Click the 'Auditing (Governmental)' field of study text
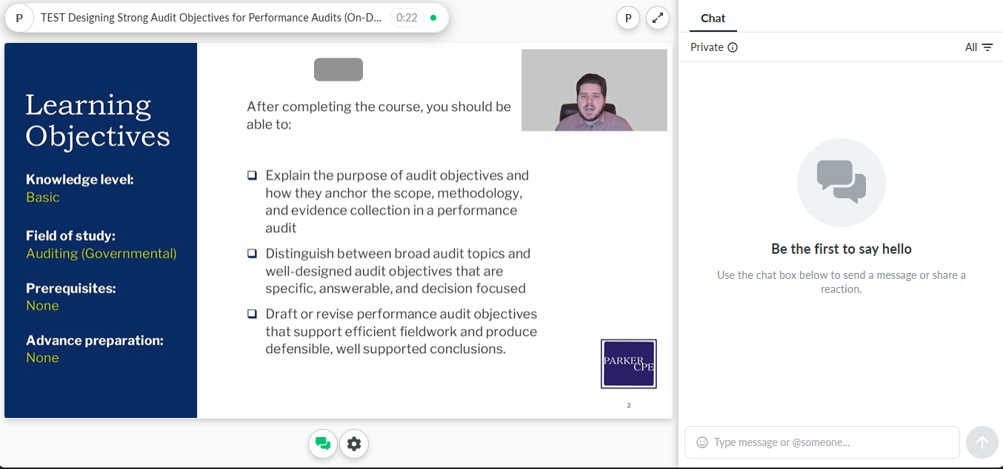The height and width of the screenshot is (469, 1003). [101, 254]
